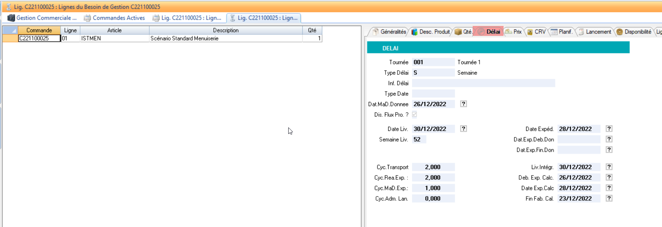This screenshot has height=227, width=662.
Task: Open the Disponibilité tab
Action: pos(634,32)
